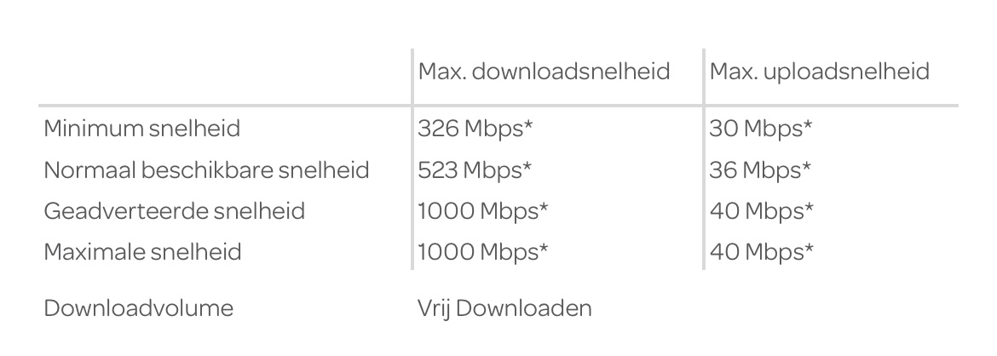The width and height of the screenshot is (997, 356).
Task: Click the 30 Mbps minimum upload value
Action: [x=760, y=129]
